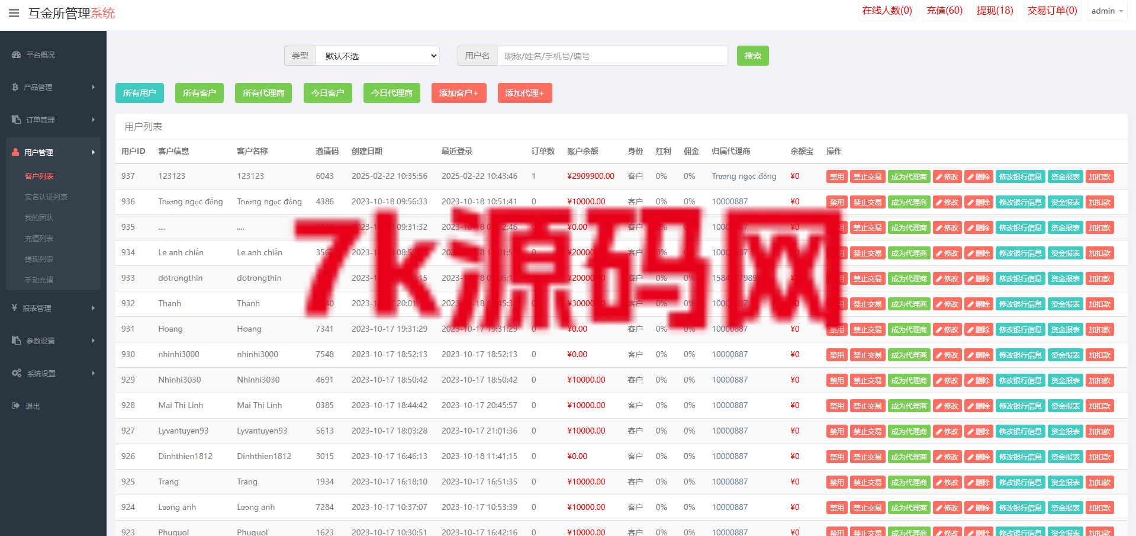Image resolution: width=1136 pixels, height=536 pixels.
Task: Open 交易订单(0) header badge
Action: click(x=1053, y=11)
